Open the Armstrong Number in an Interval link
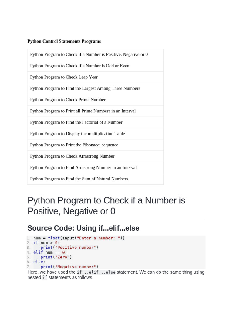 [83, 168]
